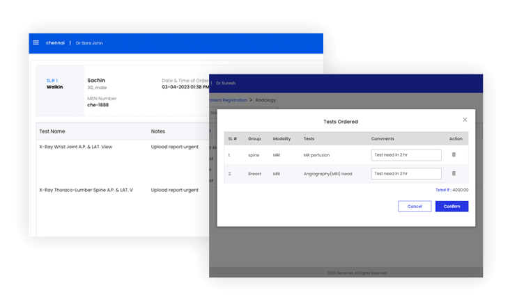Click the Group column header in dialog
Image resolution: width=510 pixels, height=306 pixels.
254,138
